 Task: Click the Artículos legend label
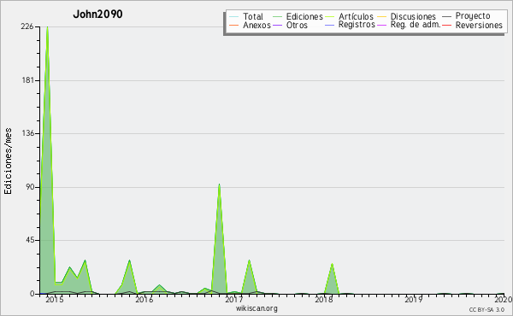356,16
